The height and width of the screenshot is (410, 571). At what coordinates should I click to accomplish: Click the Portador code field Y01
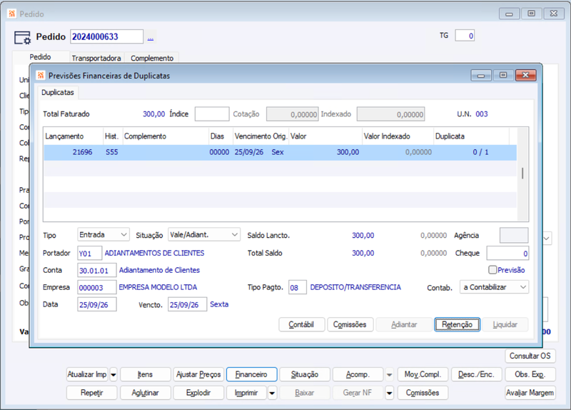[x=90, y=254]
